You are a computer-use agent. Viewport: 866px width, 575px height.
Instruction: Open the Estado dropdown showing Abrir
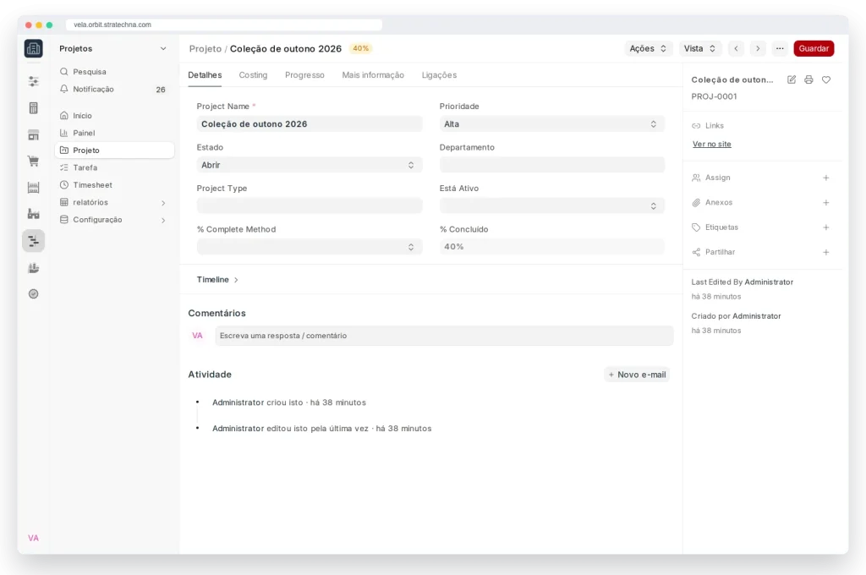pyautogui.click(x=310, y=165)
